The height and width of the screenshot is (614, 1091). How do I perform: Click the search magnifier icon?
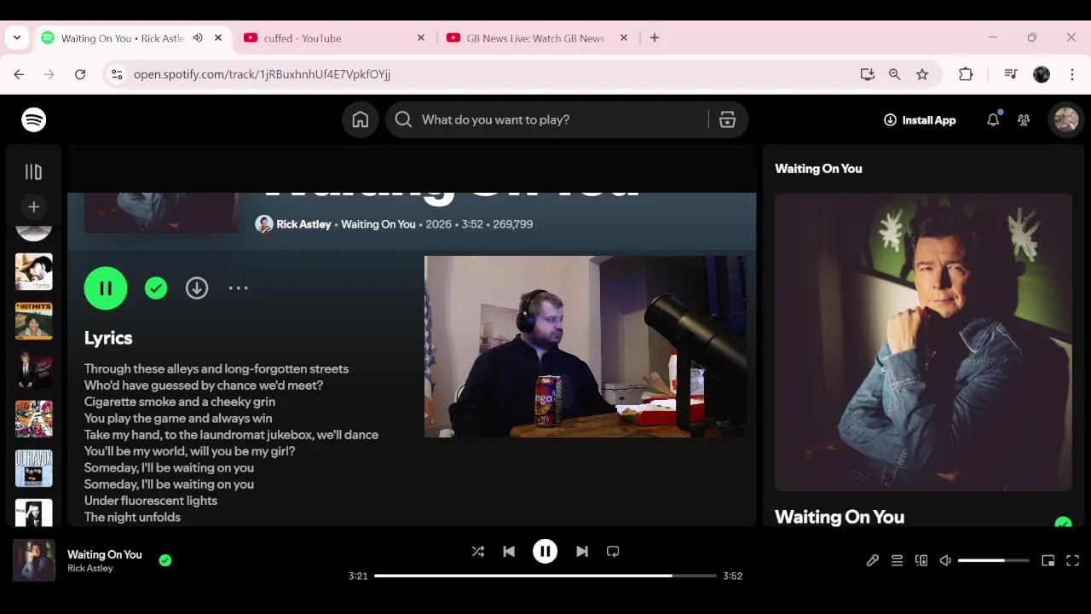(403, 120)
